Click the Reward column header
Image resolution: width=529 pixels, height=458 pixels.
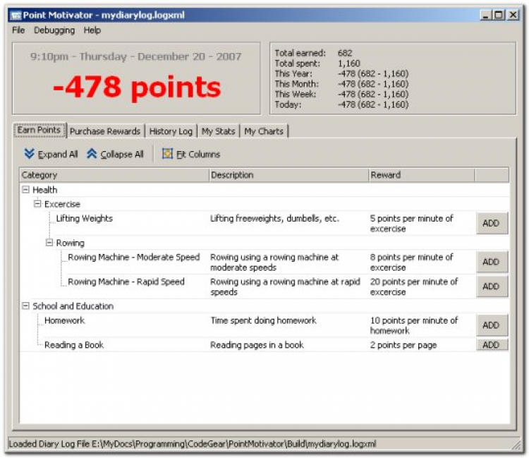[x=422, y=175]
